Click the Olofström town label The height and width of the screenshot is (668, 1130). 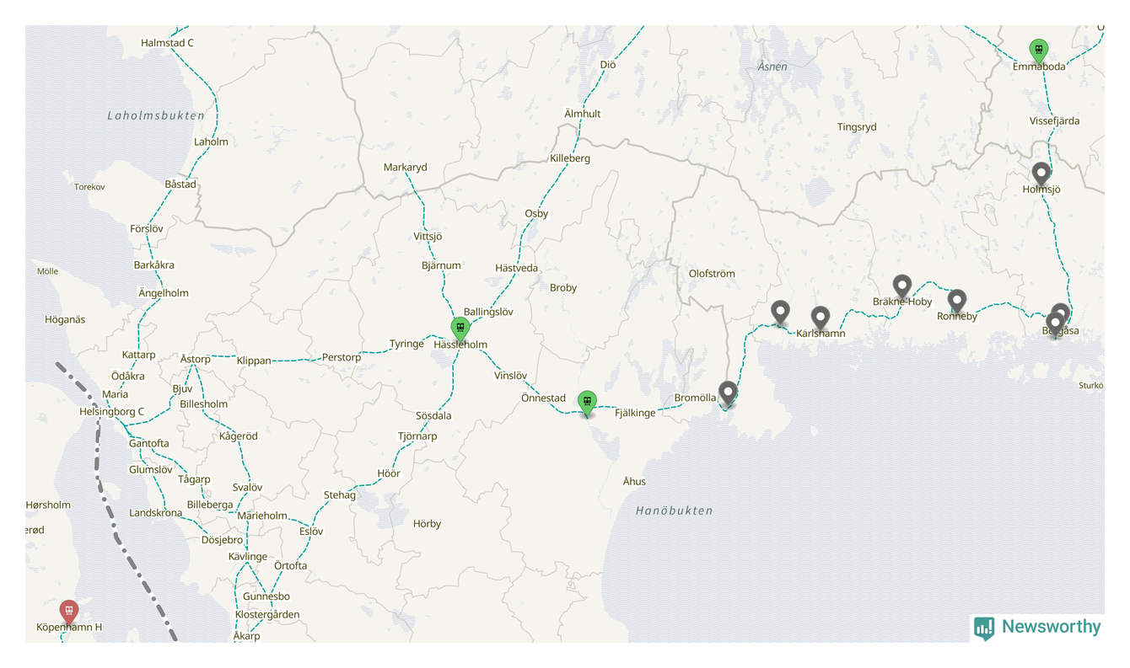(x=712, y=274)
